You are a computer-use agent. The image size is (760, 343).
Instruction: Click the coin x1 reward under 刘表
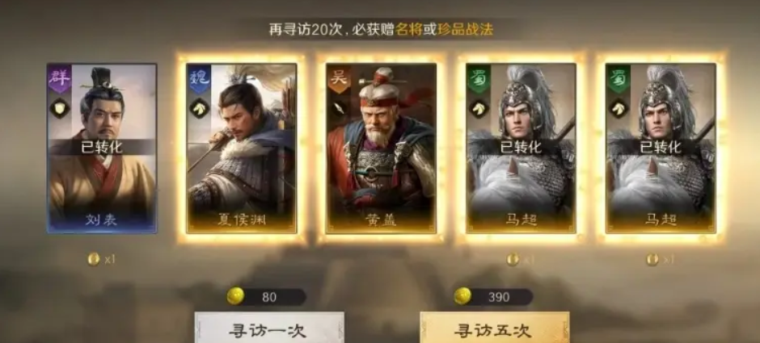[x=102, y=259]
